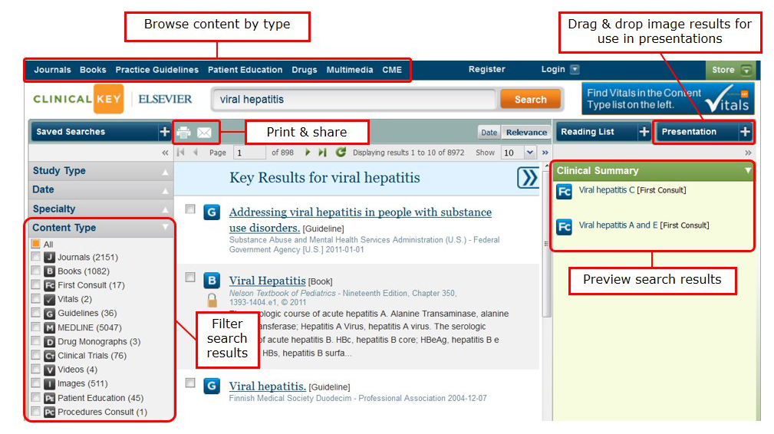Expand results pane double chevron beside Show

[545, 153]
